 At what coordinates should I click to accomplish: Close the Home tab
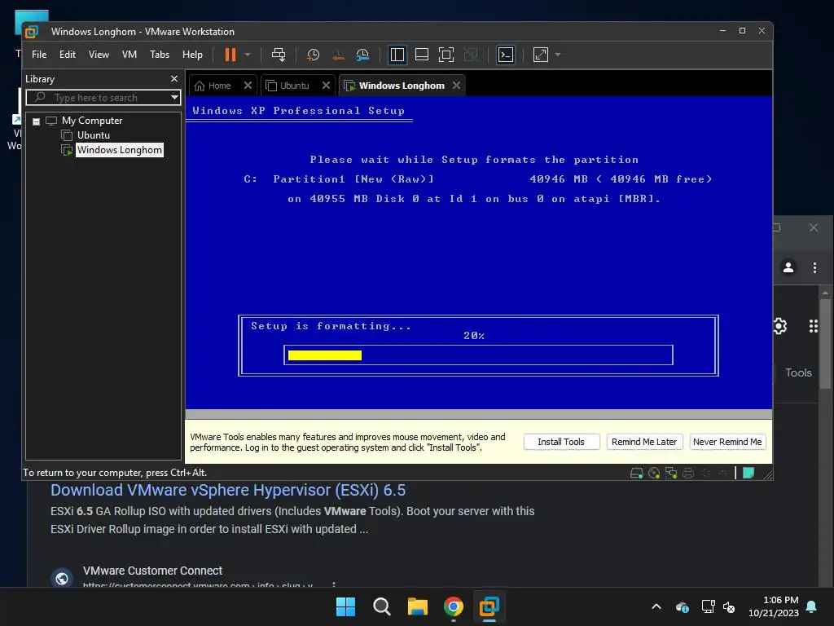(x=248, y=85)
